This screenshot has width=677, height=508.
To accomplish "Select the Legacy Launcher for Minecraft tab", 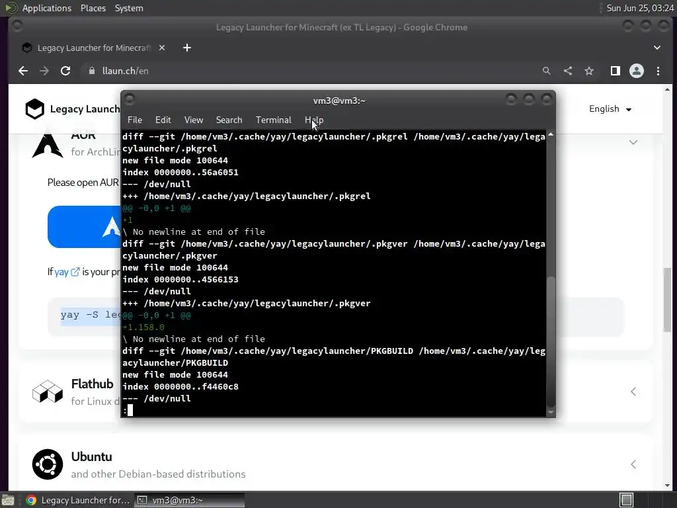I will (93, 48).
